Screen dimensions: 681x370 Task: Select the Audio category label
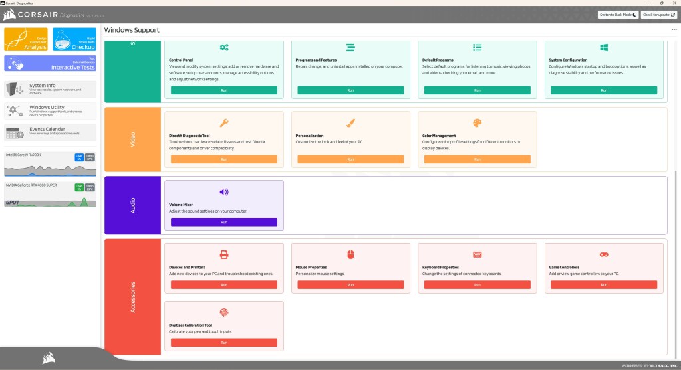click(133, 206)
